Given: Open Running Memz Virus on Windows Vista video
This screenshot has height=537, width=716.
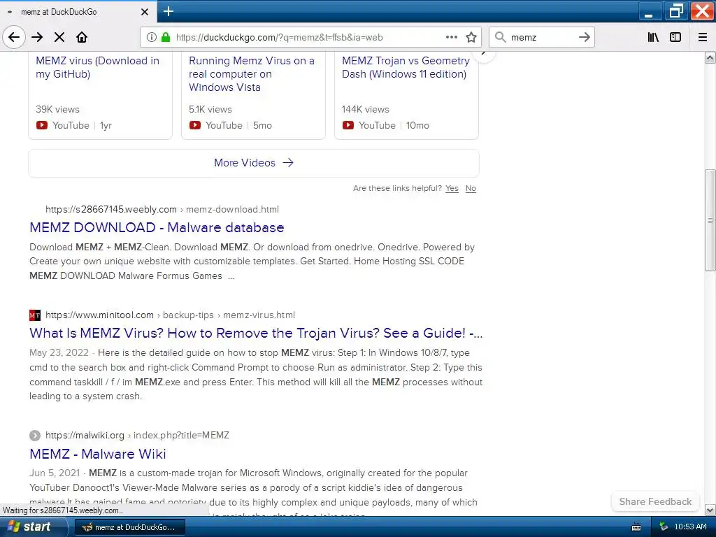Looking at the screenshot, I should pos(251,73).
